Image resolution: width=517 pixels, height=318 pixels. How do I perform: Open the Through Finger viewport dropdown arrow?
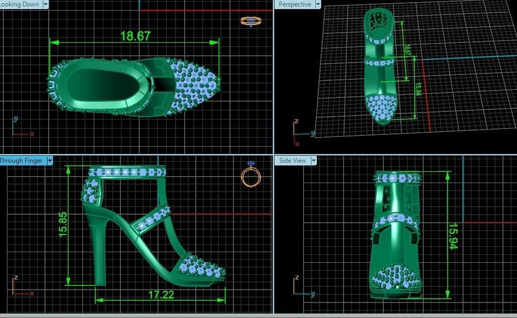(x=50, y=161)
